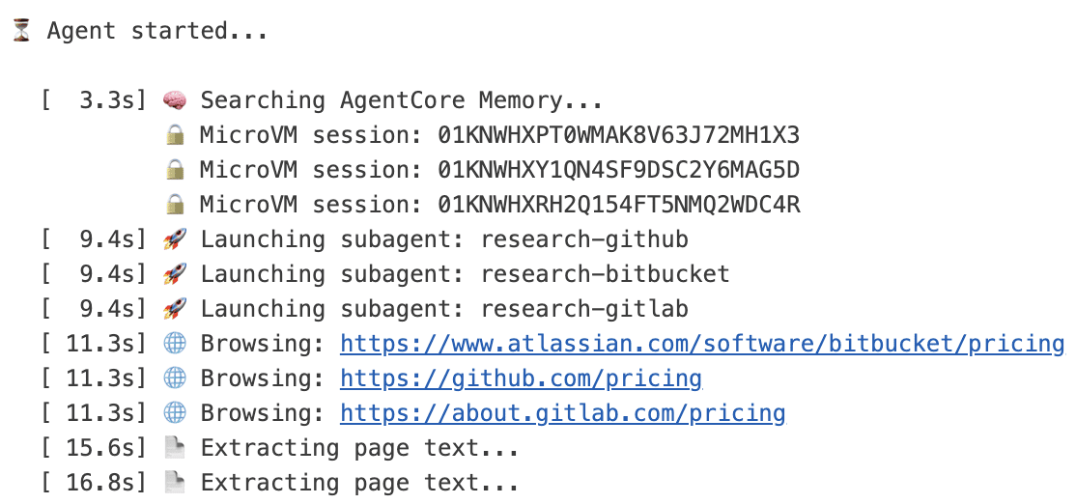Click rocket icon for research-gitlab subagent
The height and width of the screenshot is (504, 1076).
point(175,309)
